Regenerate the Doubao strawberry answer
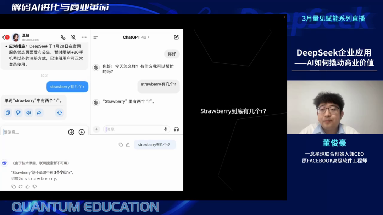 [59, 112]
